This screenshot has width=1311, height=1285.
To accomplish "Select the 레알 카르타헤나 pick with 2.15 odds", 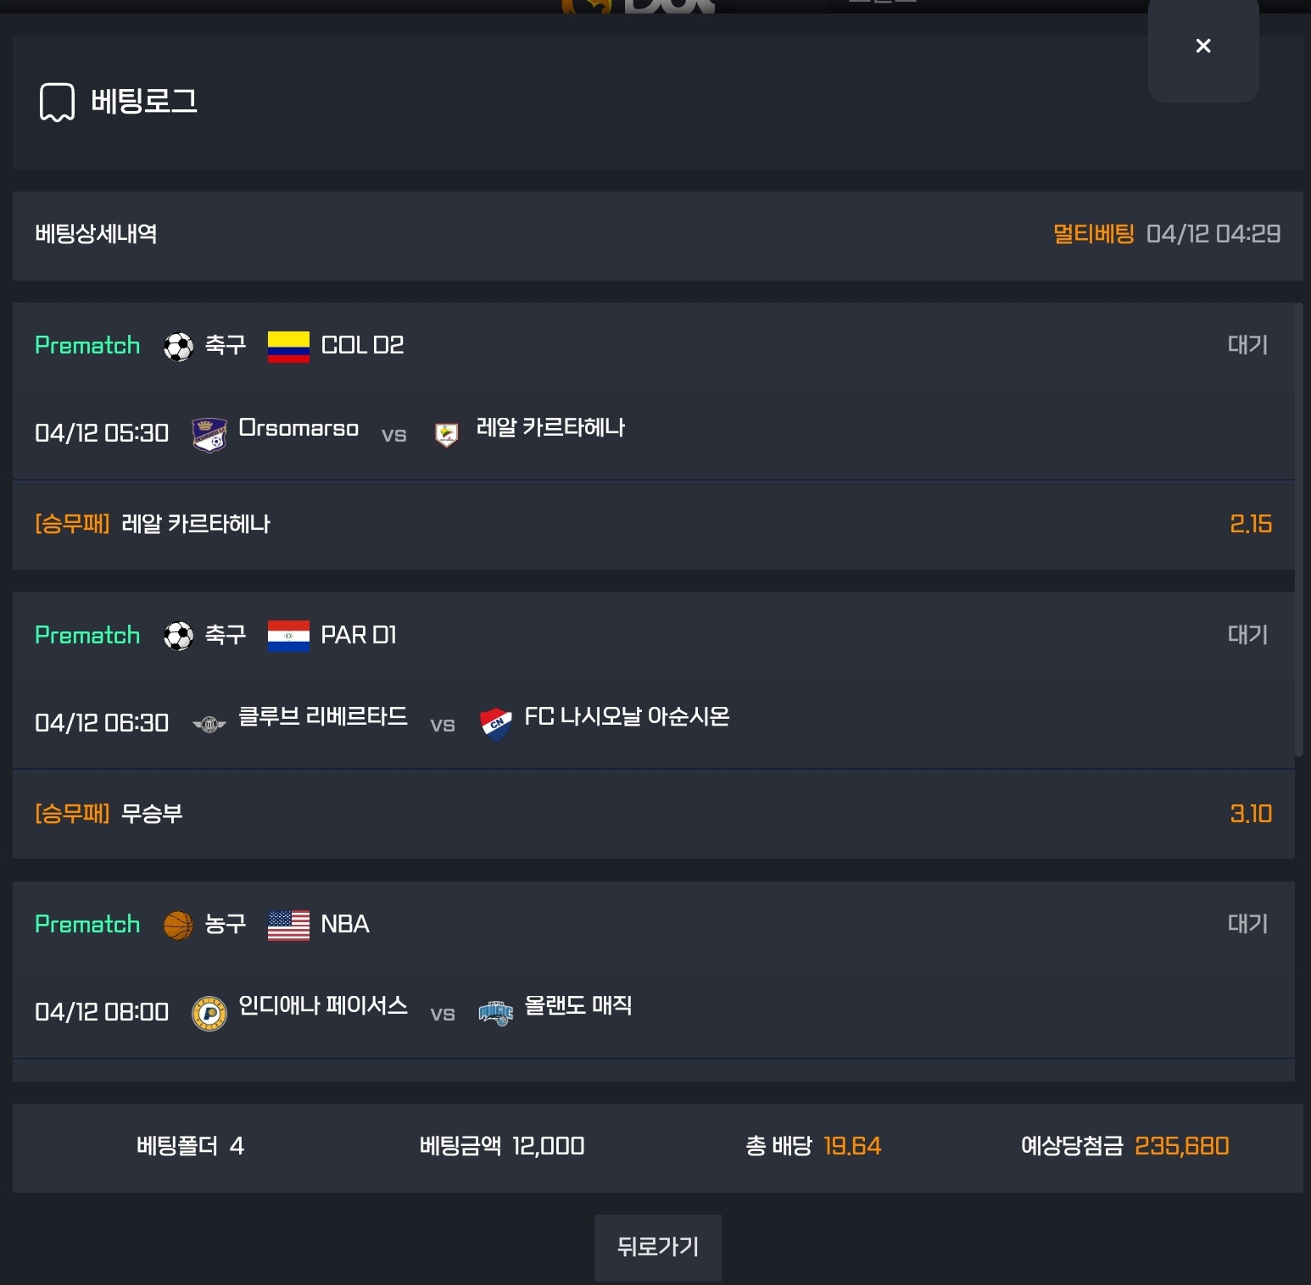I will point(653,525).
